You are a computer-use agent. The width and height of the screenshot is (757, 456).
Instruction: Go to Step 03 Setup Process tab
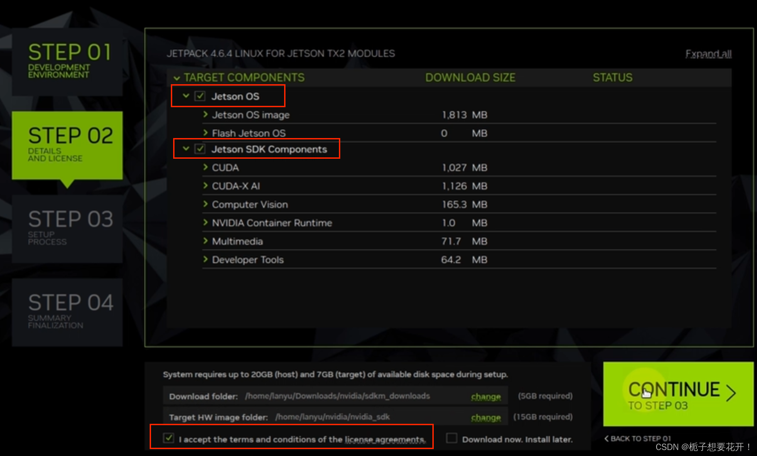[x=67, y=229]
